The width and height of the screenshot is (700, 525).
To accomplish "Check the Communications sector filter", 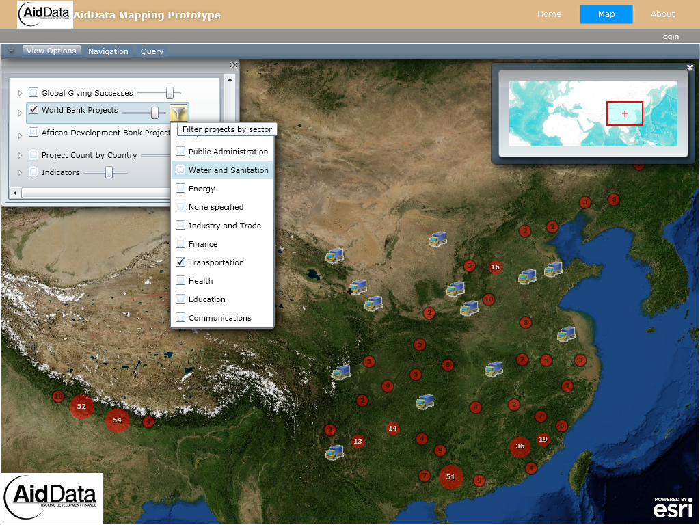I will [x=180, y=317].
